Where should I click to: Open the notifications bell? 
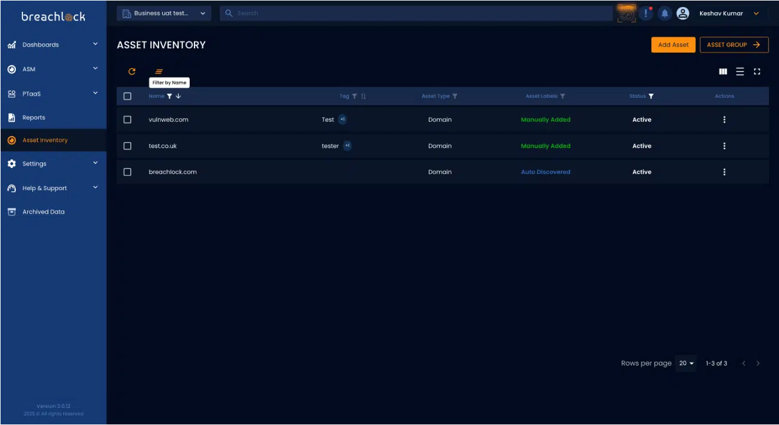pos(665,13)
